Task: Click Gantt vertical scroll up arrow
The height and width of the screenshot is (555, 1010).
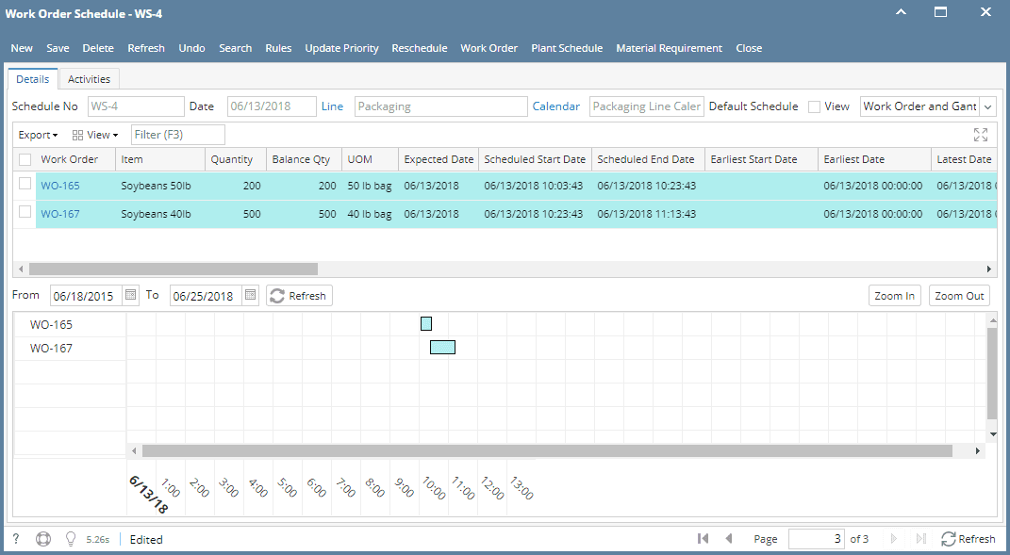Action: pos(993,320)
